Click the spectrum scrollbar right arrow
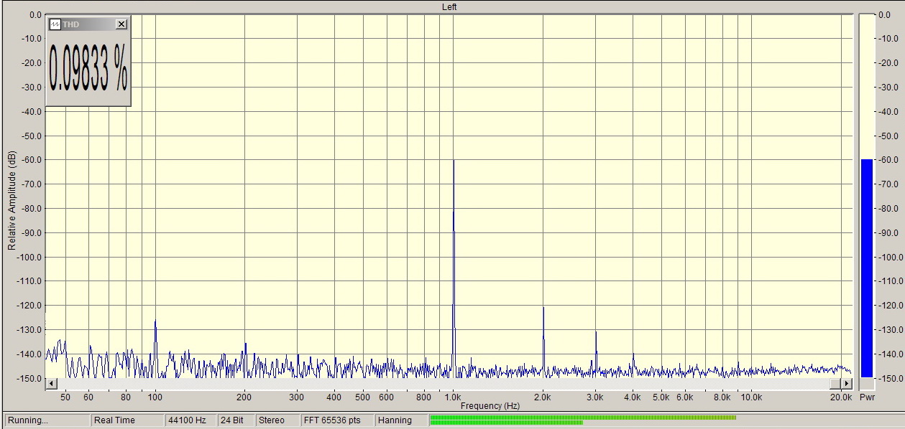This screenshot has width=905, height=429. coord(846,384)
